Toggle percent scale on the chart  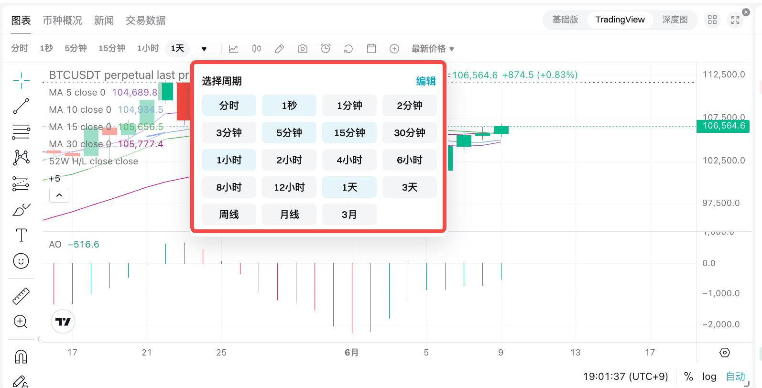click(688, 377)
